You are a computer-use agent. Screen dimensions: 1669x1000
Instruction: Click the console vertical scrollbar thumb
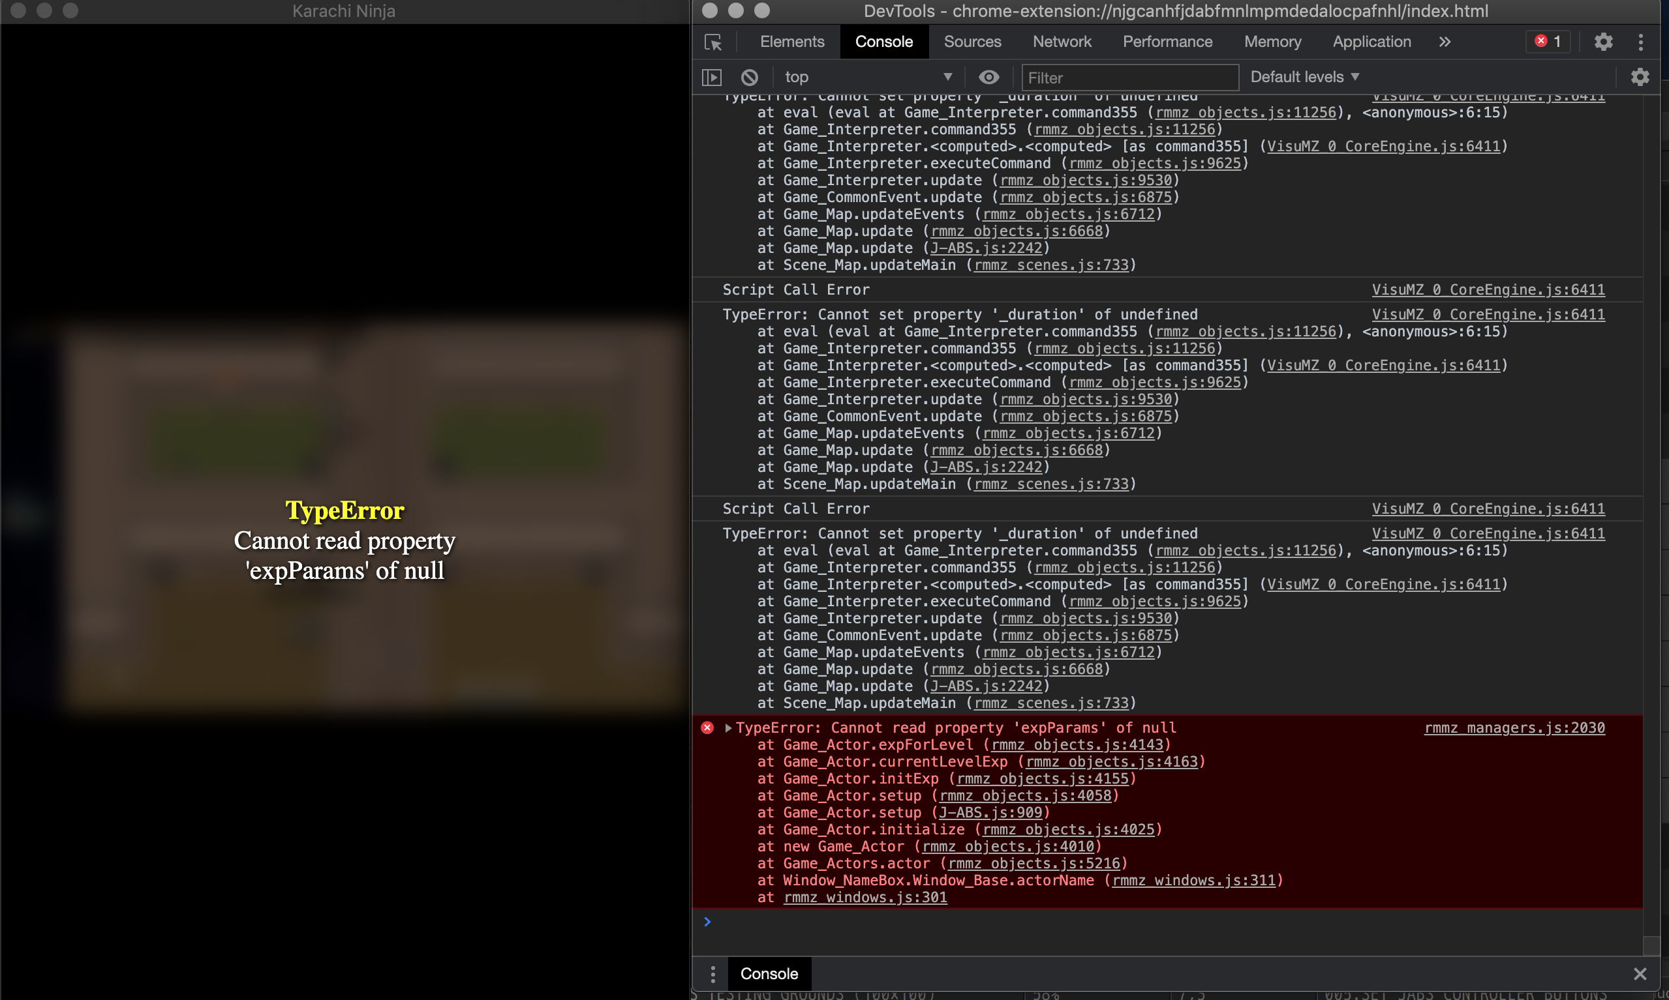1651,945
